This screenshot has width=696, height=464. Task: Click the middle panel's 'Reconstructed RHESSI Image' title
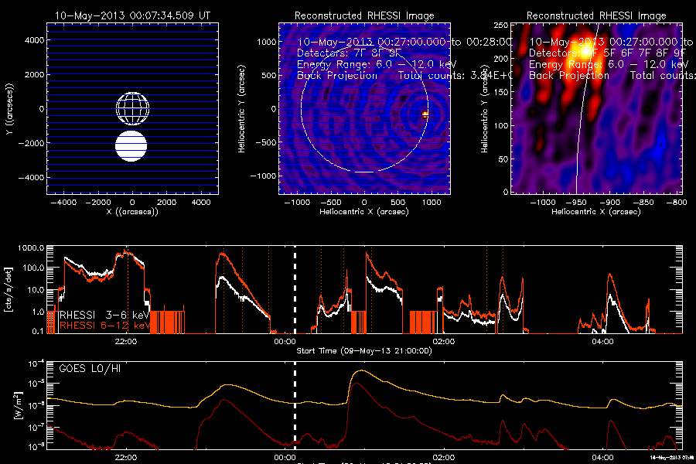click(364, 16)
